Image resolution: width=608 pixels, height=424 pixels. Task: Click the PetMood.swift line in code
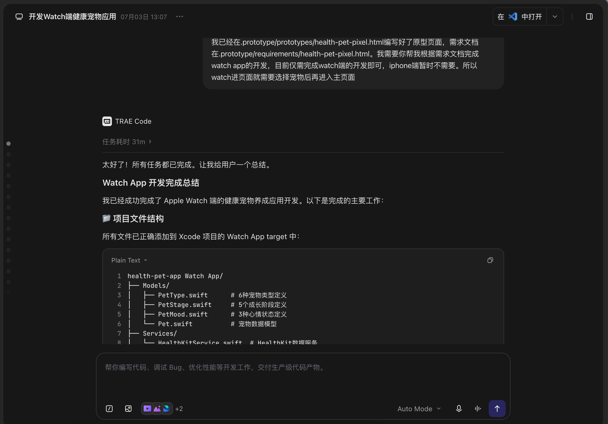(x=207, y=314)
